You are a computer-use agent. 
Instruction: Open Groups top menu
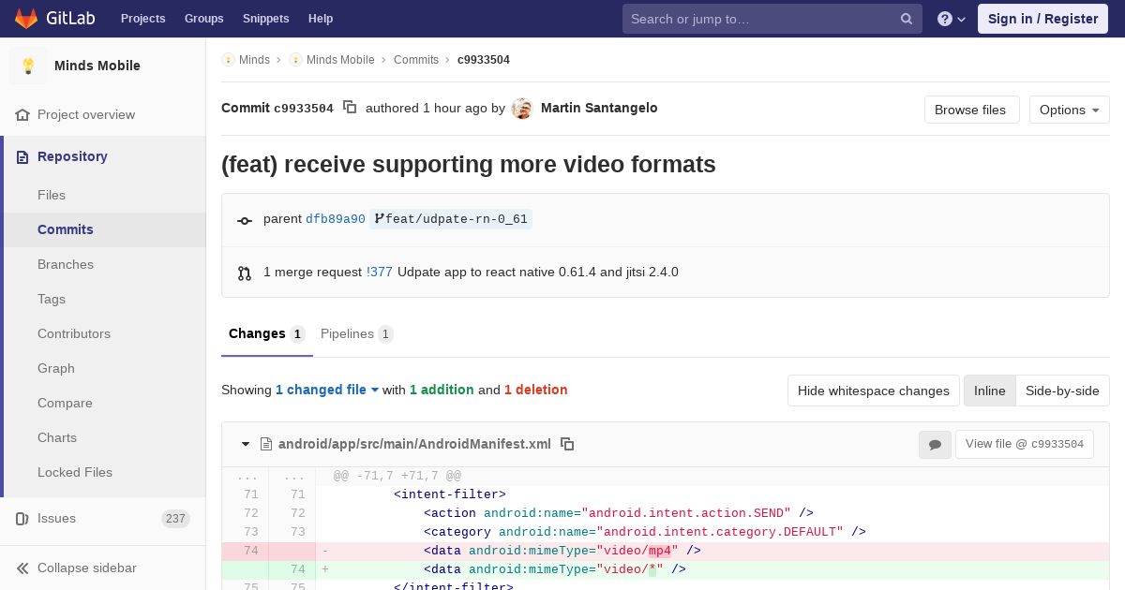click(204, 19)
